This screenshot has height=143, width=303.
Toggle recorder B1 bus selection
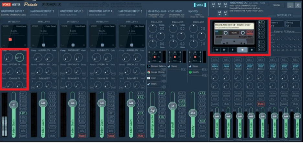pos(261,42)
